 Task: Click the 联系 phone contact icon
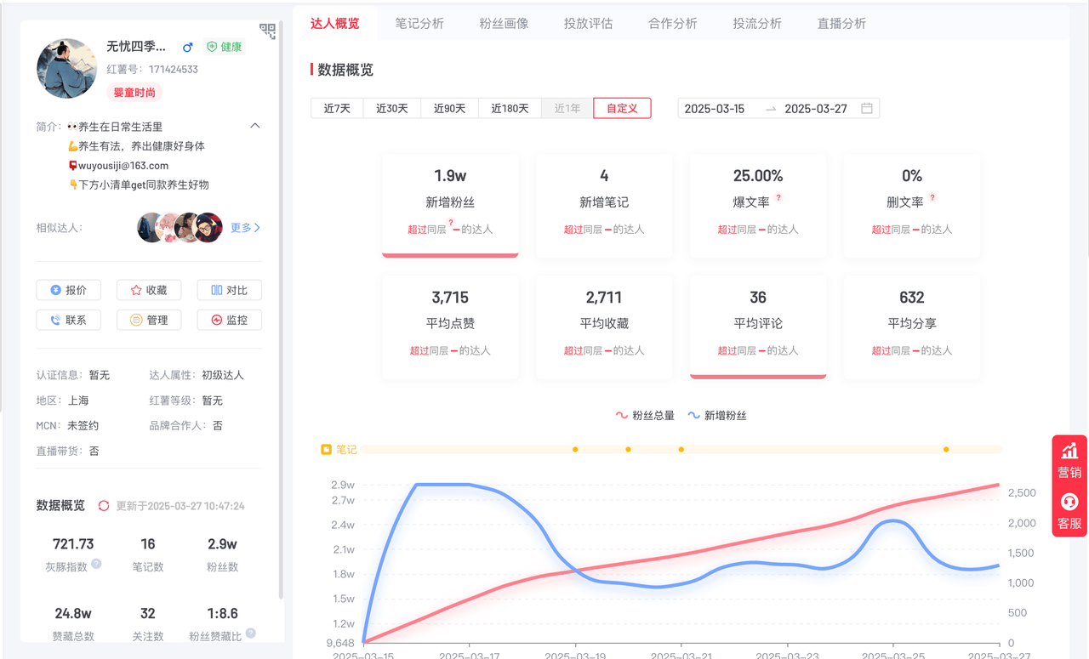coord(55,320)
